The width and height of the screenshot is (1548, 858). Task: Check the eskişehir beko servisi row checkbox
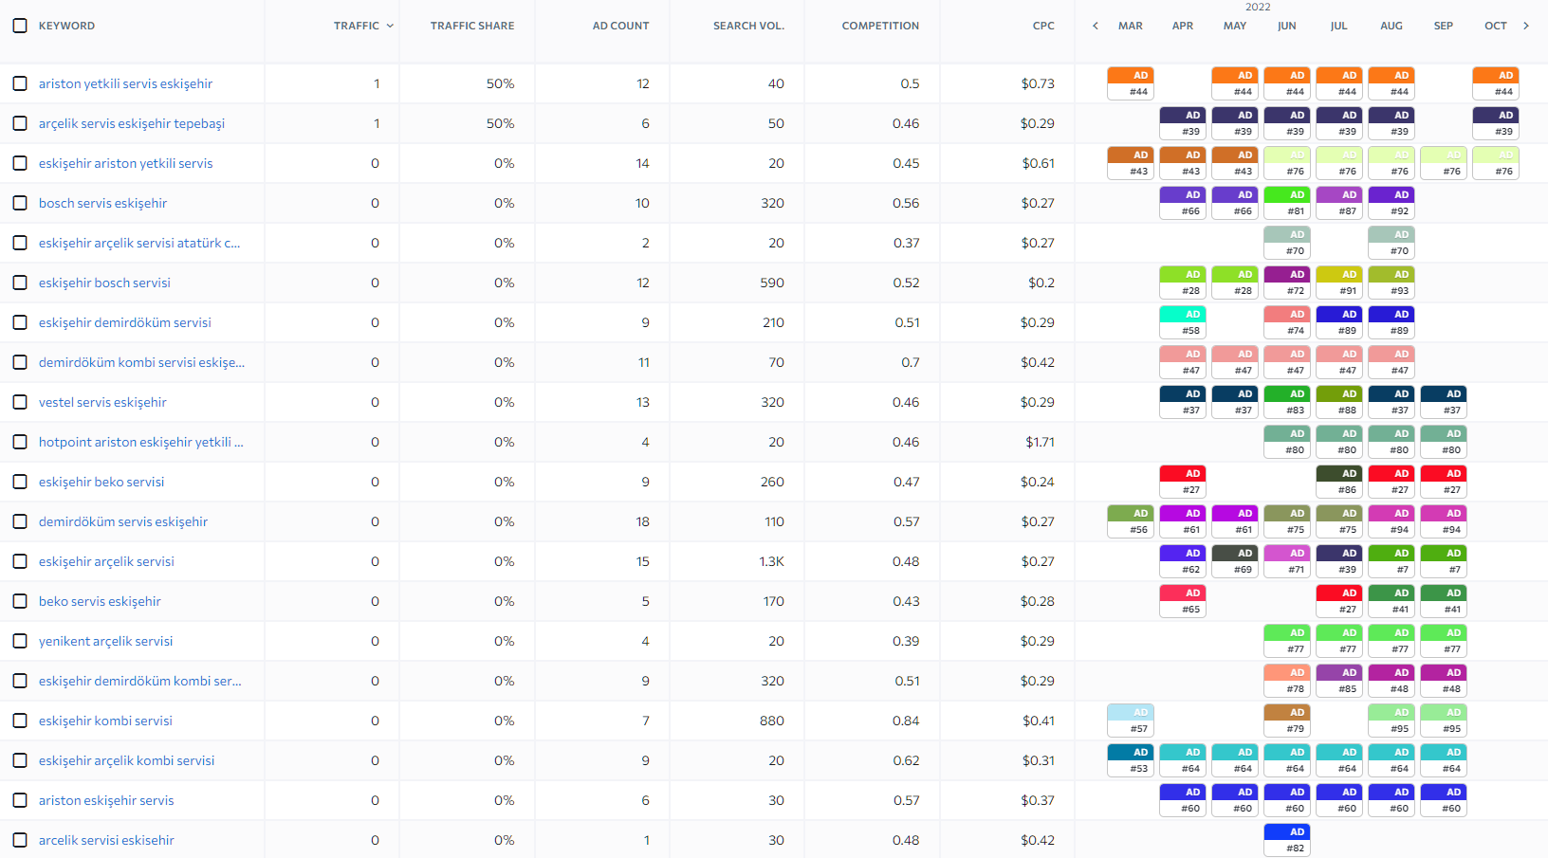20,482
